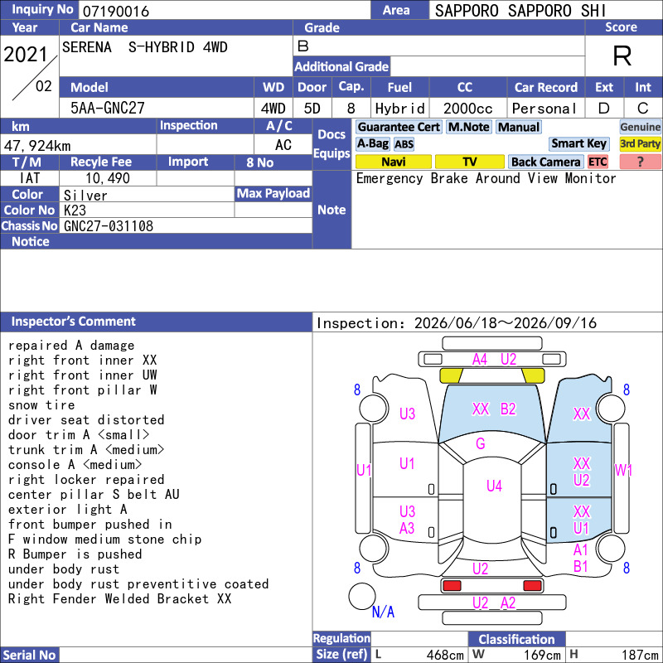
Task: Click the Inquiry No 07190016 field
Action: (225, 11)
